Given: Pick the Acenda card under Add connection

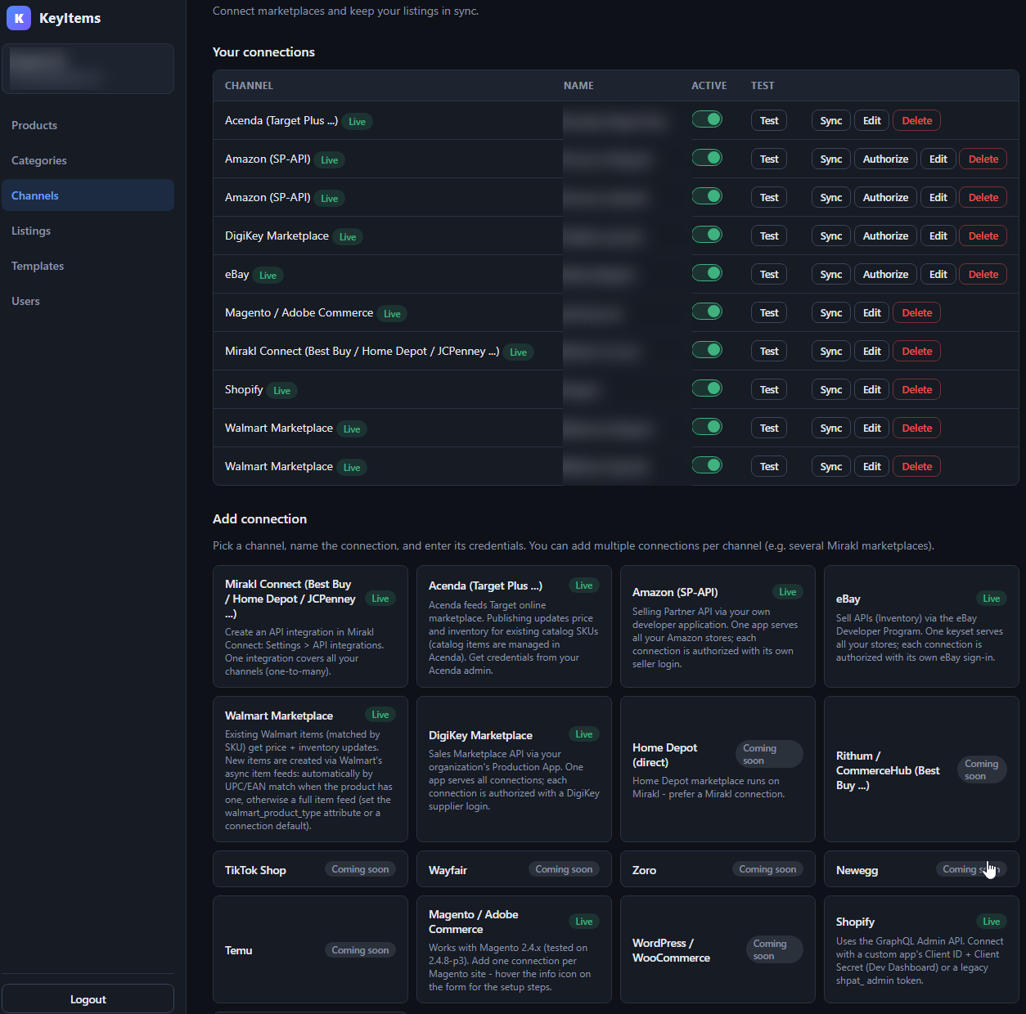Looking at the screenshot, I should click(x=514, y=626).
